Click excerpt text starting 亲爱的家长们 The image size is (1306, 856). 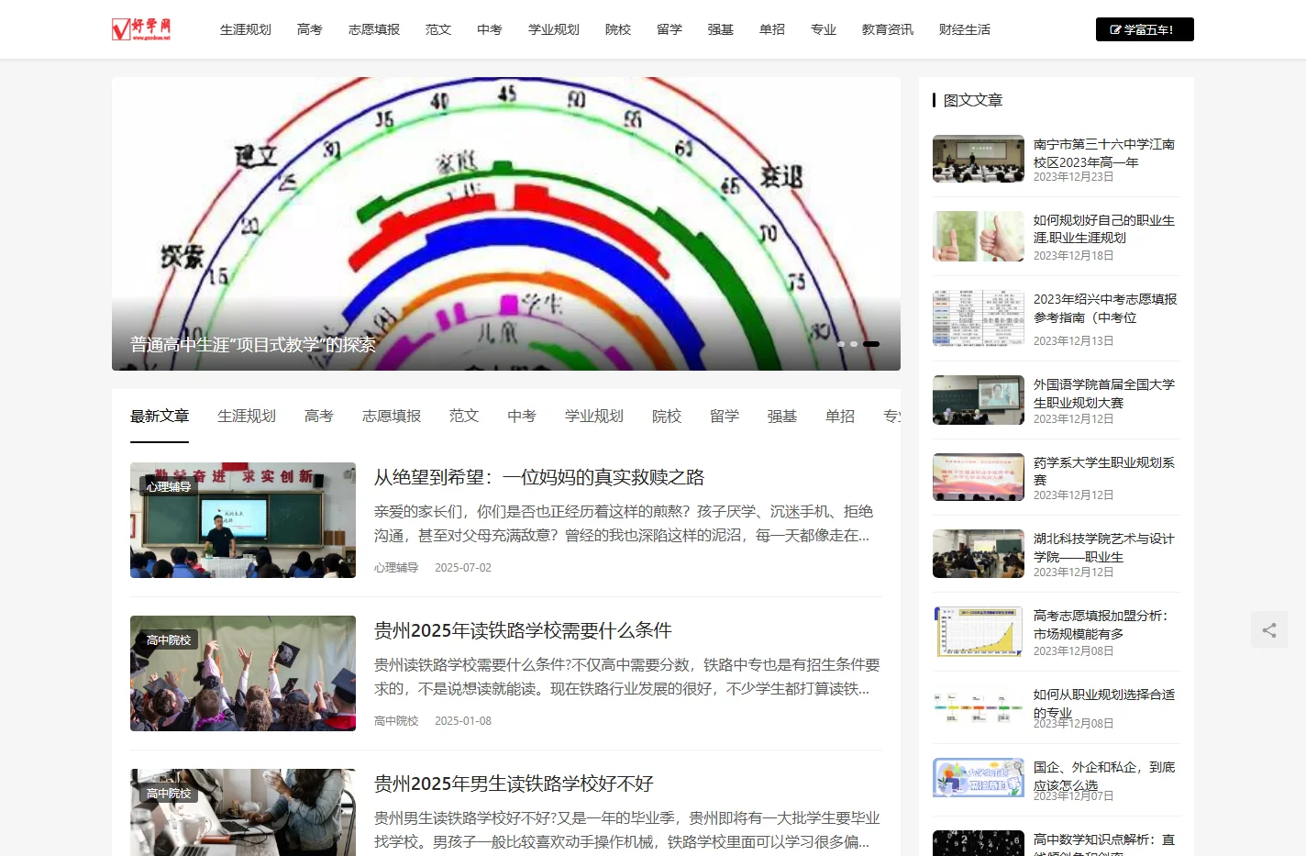click(x=624, y=523)
